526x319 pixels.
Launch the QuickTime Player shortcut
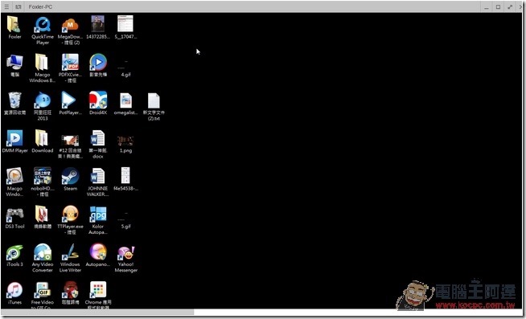(x=43, y=24)
